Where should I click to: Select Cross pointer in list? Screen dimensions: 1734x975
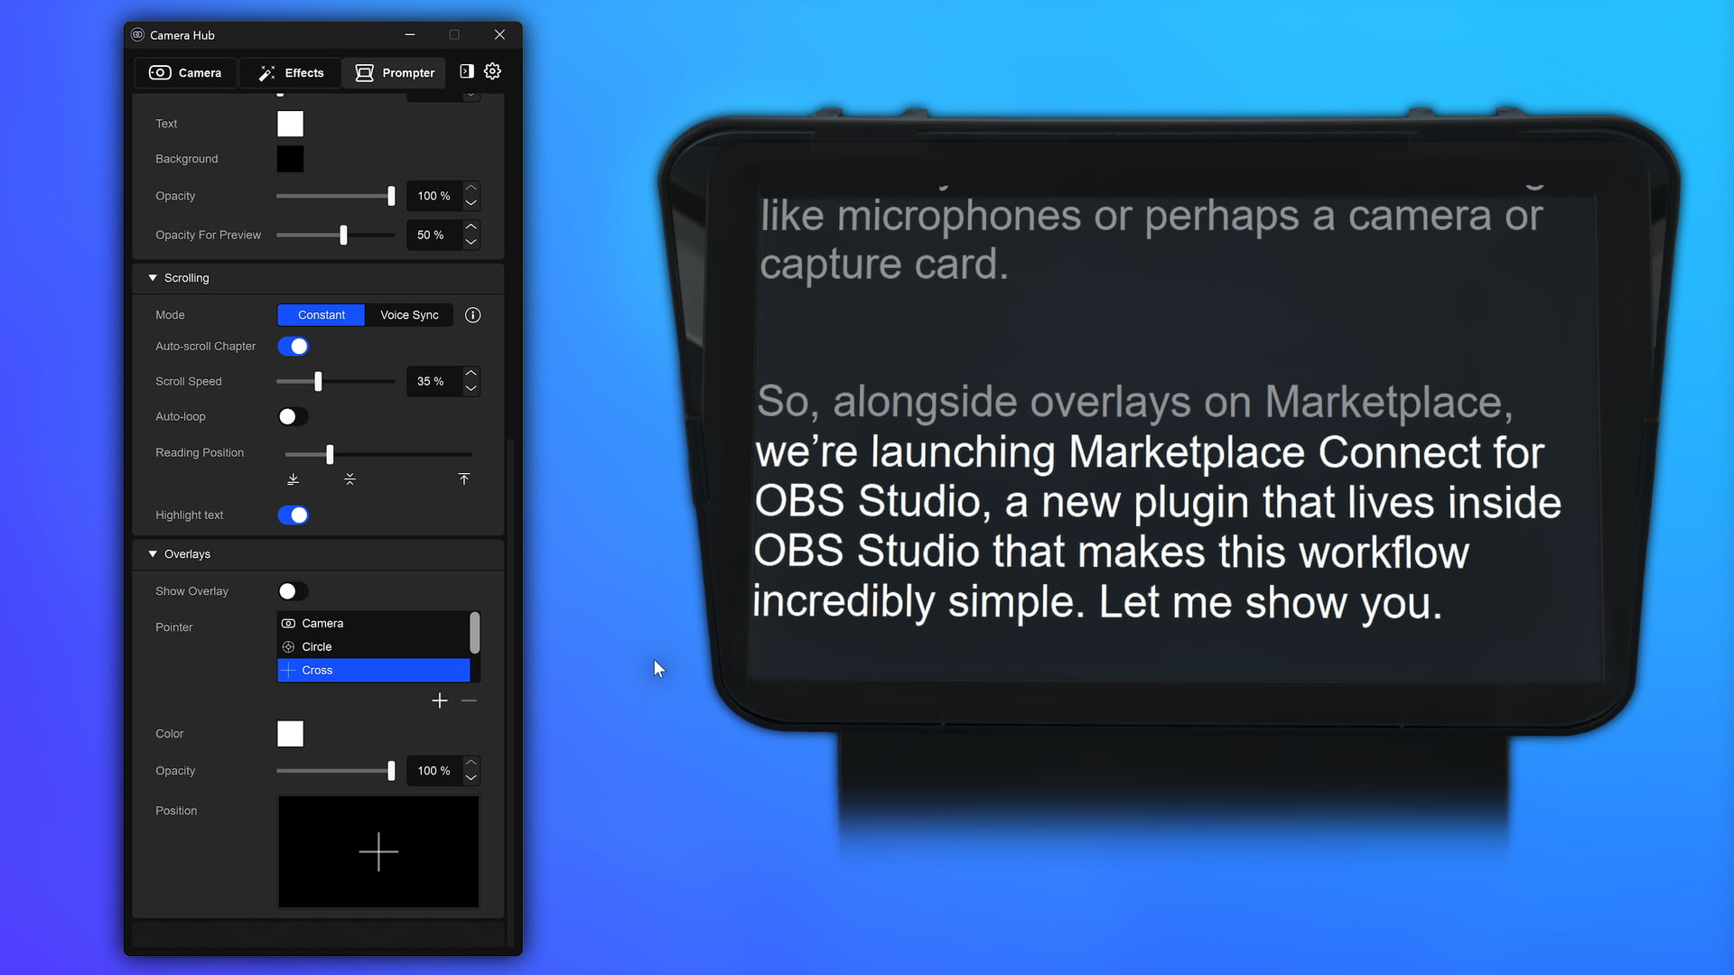373,671
